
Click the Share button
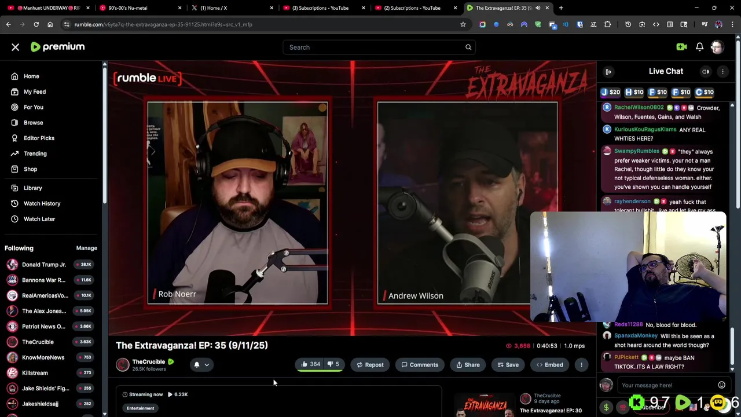(x=468, y=365)
